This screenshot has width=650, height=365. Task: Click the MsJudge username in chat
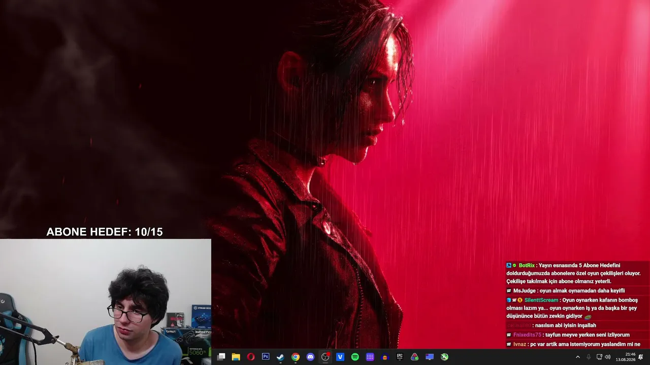coord(525,291)
